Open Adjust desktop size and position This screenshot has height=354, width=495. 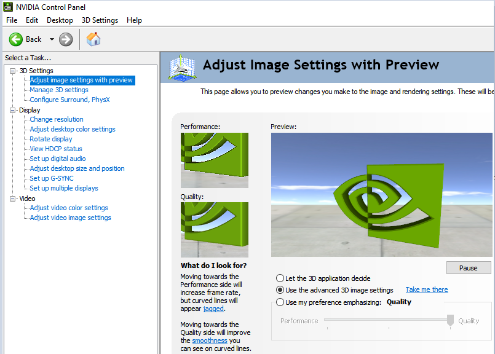pos(77,168)
